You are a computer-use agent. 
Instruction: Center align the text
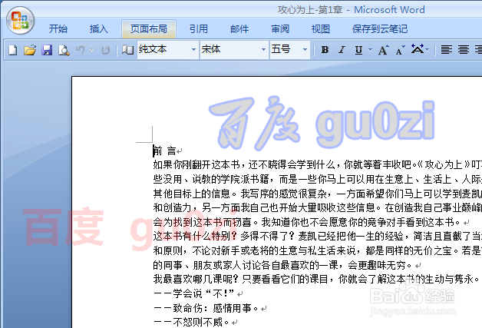point(464,49)
